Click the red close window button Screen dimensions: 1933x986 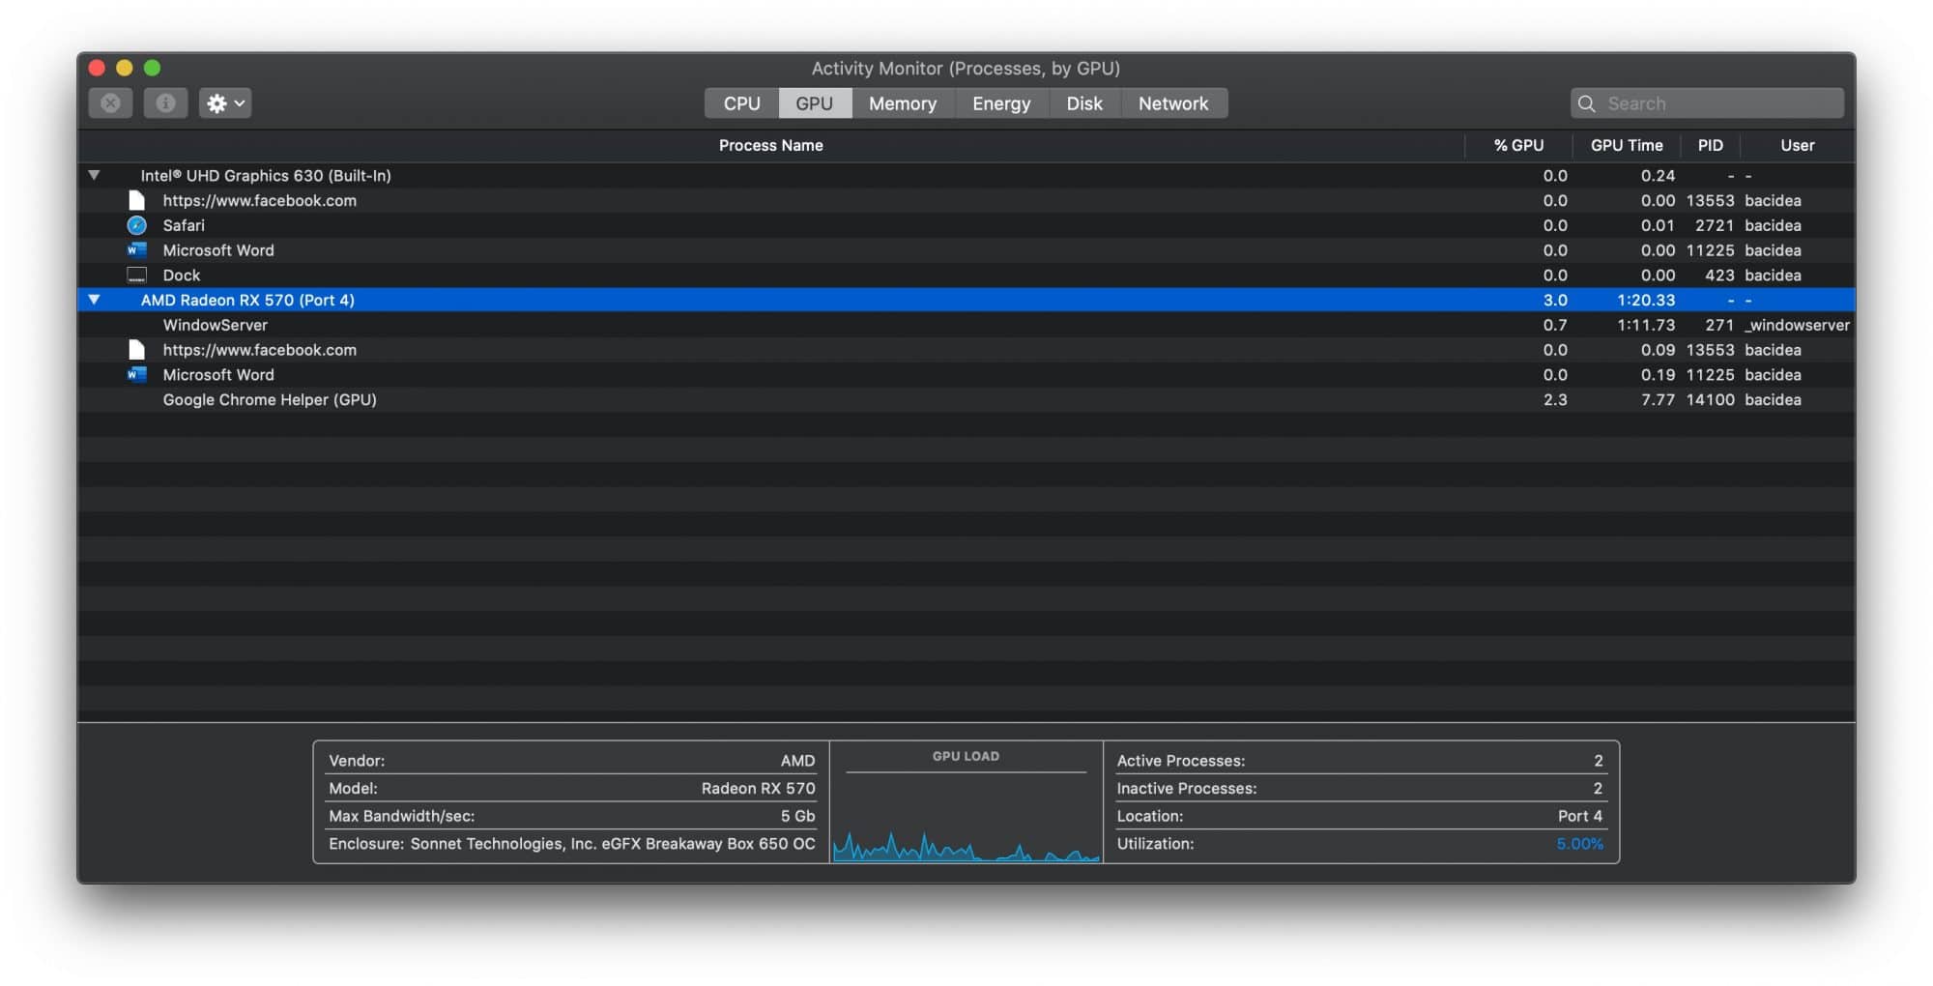pyautogui.click(x=97, y=68)
